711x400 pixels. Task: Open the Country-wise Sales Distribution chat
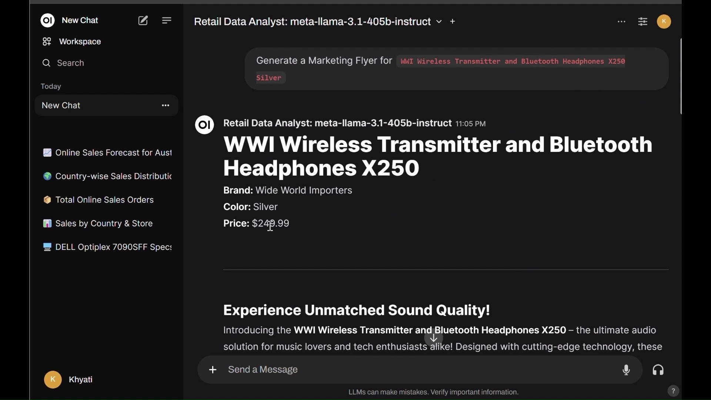click(107, 177)
